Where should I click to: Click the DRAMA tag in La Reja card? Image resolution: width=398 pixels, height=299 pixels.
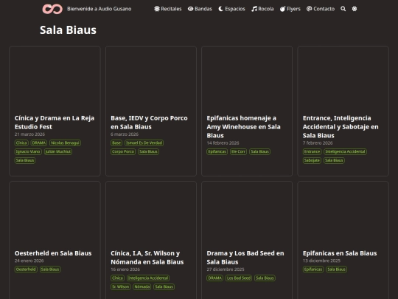(x=39, y=143)
